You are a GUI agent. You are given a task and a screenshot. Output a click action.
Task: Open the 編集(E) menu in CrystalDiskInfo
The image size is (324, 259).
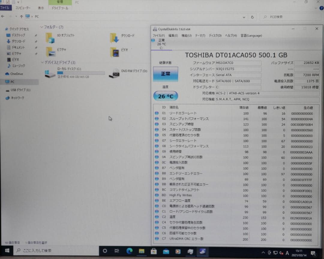click(173, 36)
